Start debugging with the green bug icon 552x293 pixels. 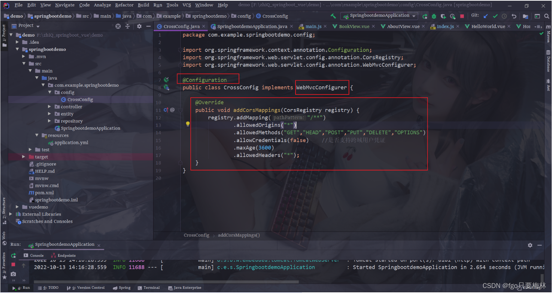pyautogui.click(x=434, y=16)
